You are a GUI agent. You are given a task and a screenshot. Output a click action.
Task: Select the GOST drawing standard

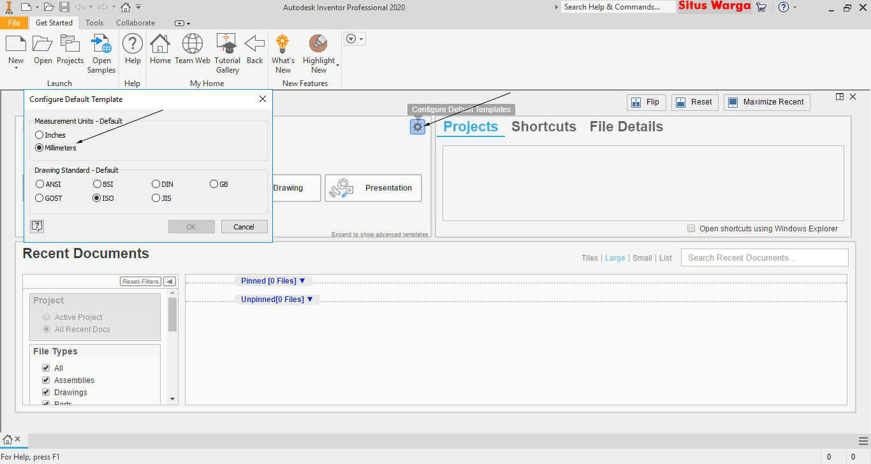(x=40, y=198)
